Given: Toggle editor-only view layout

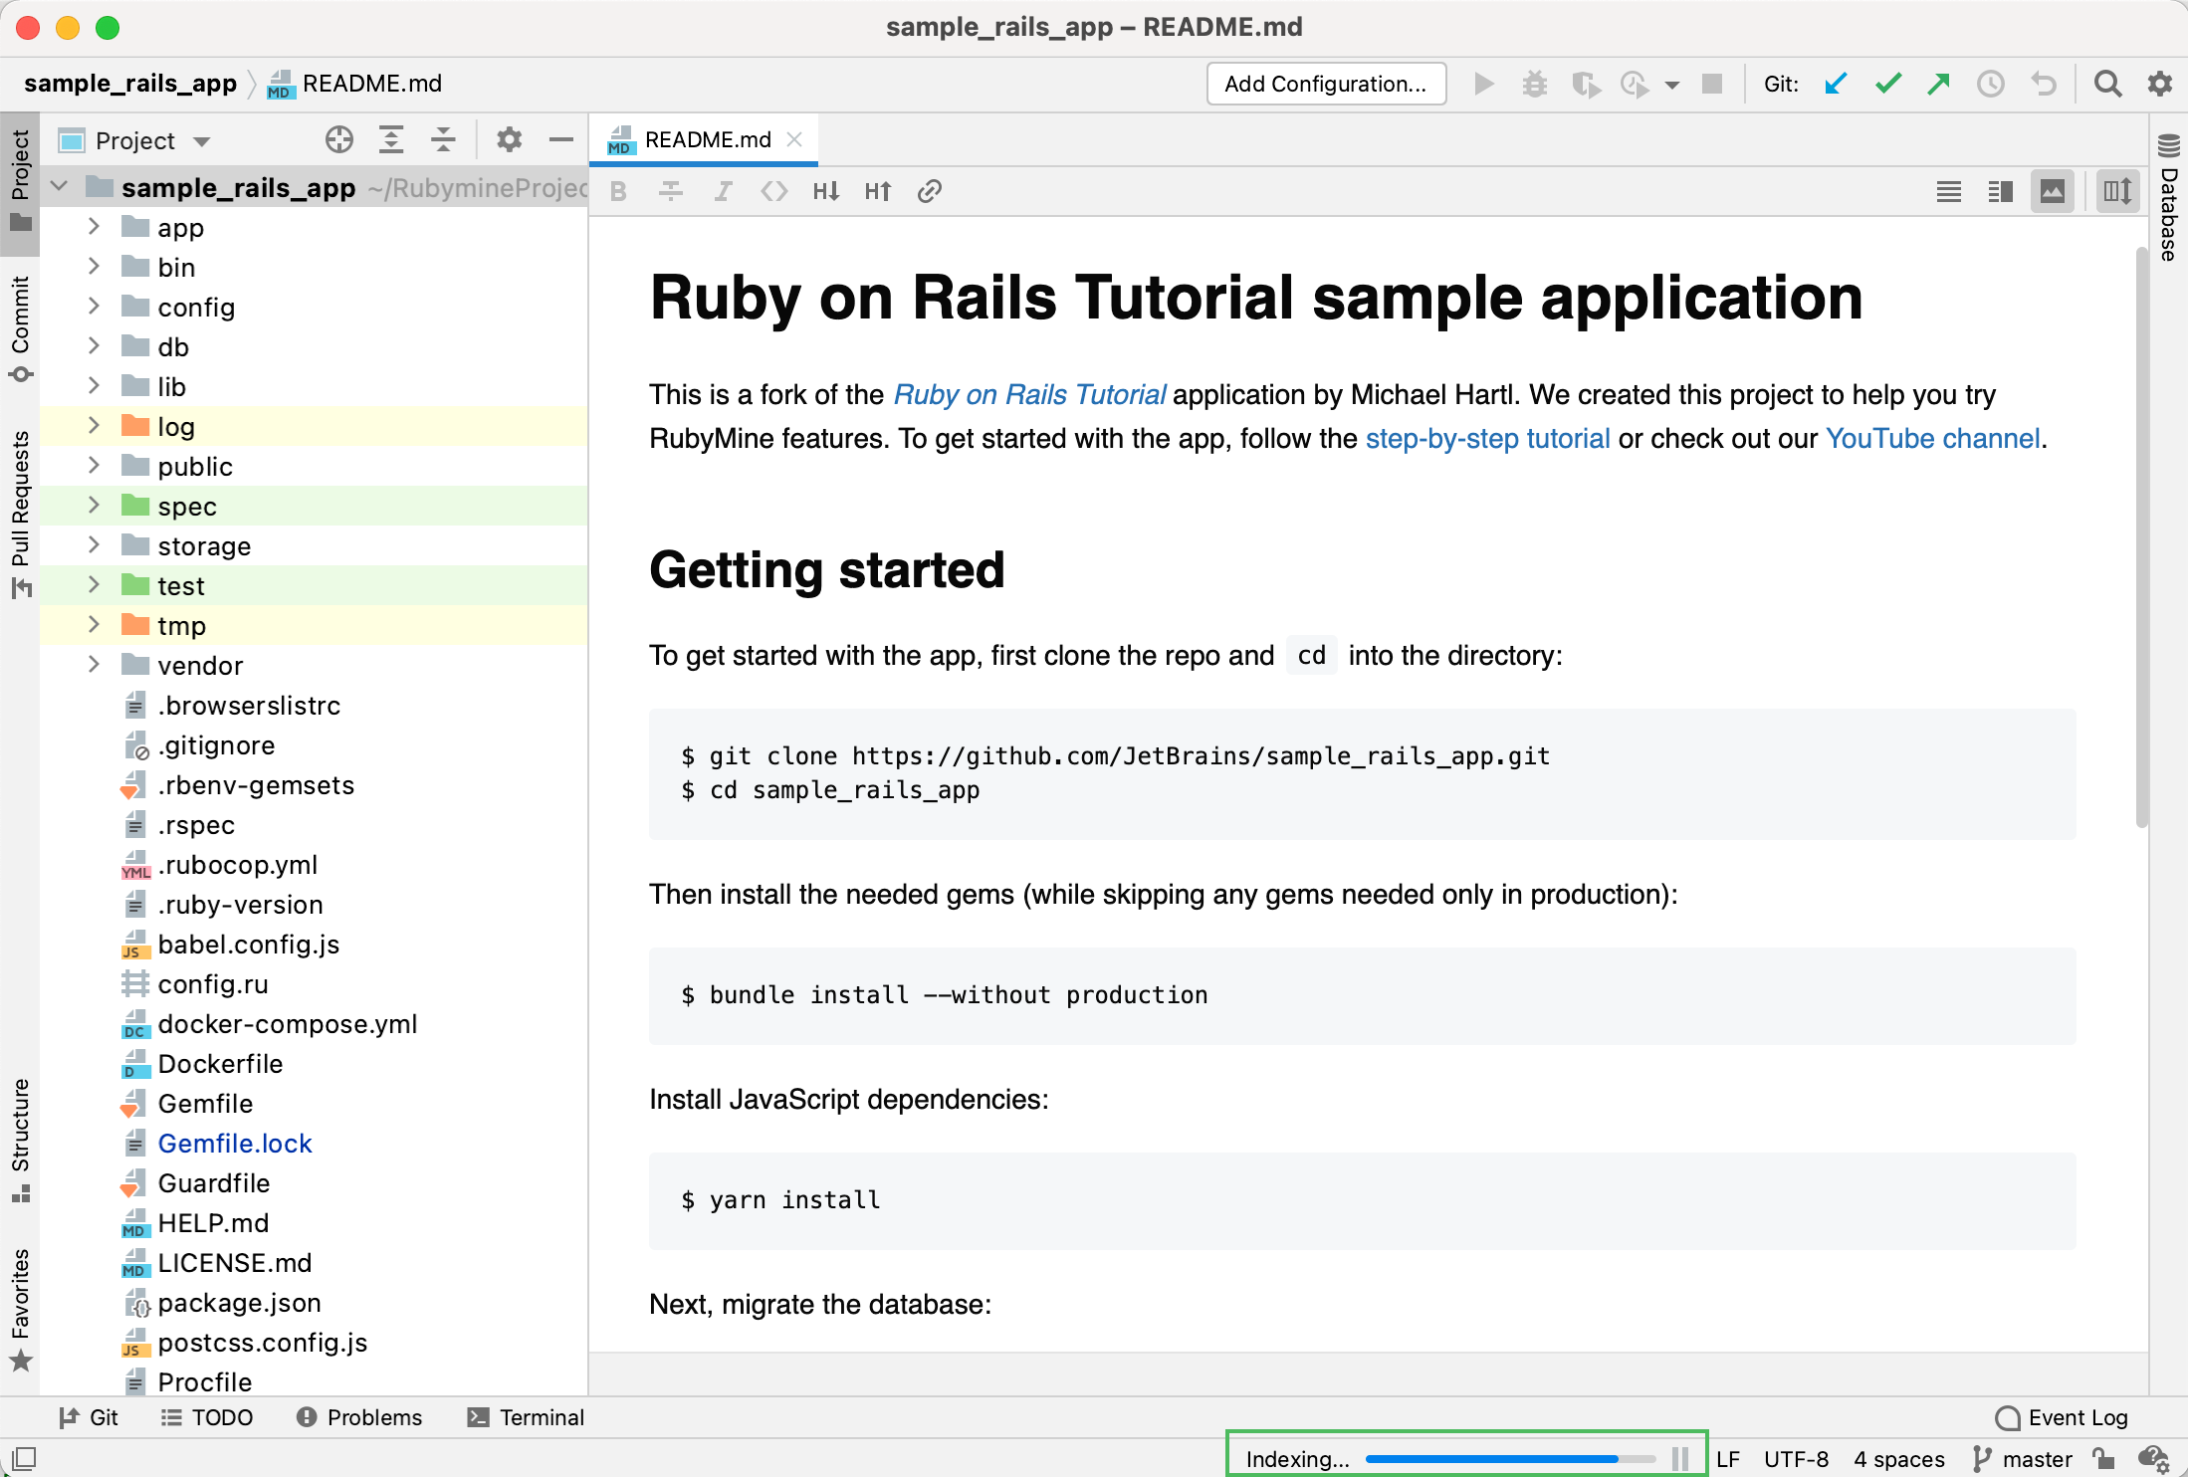Looking at the screenshot, I should click(1948, 191).
